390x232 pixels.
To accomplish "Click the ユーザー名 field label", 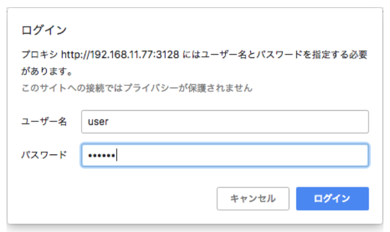I will click(44, 121).
